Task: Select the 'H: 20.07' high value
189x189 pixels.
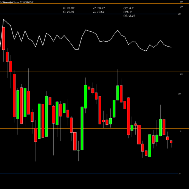Action: [x=99, y=8]
